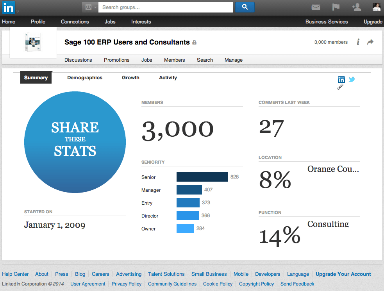Switch to the Growth statistics tab
This screenshot has width=384, height=291.
coord(130,78)
